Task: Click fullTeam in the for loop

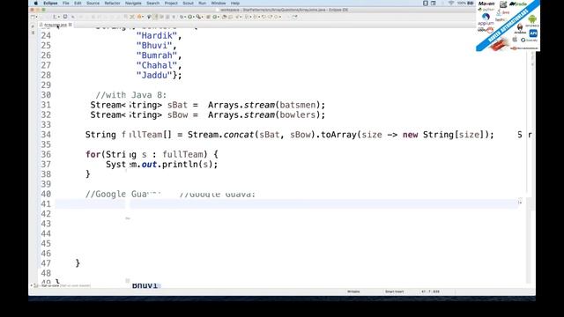Action: (182, 155)
